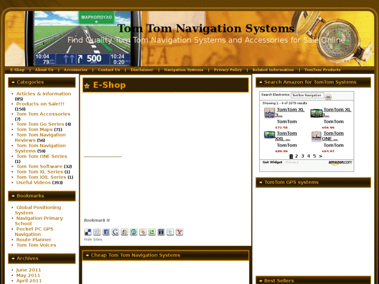
Task: Click the Digg bookmark icon
Action: (97, 232)
